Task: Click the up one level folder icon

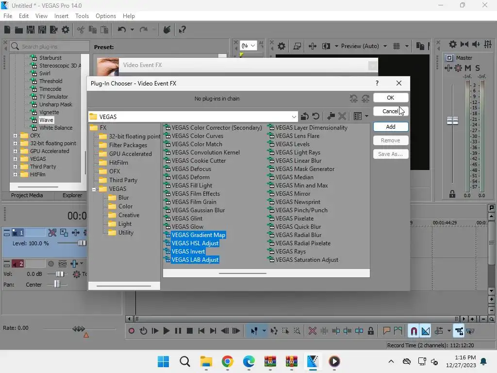Action: point(305,117)
